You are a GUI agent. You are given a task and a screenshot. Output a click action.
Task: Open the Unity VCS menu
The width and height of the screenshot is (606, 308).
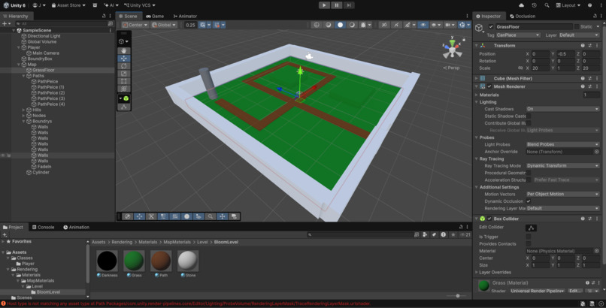(x=140, y=5)
